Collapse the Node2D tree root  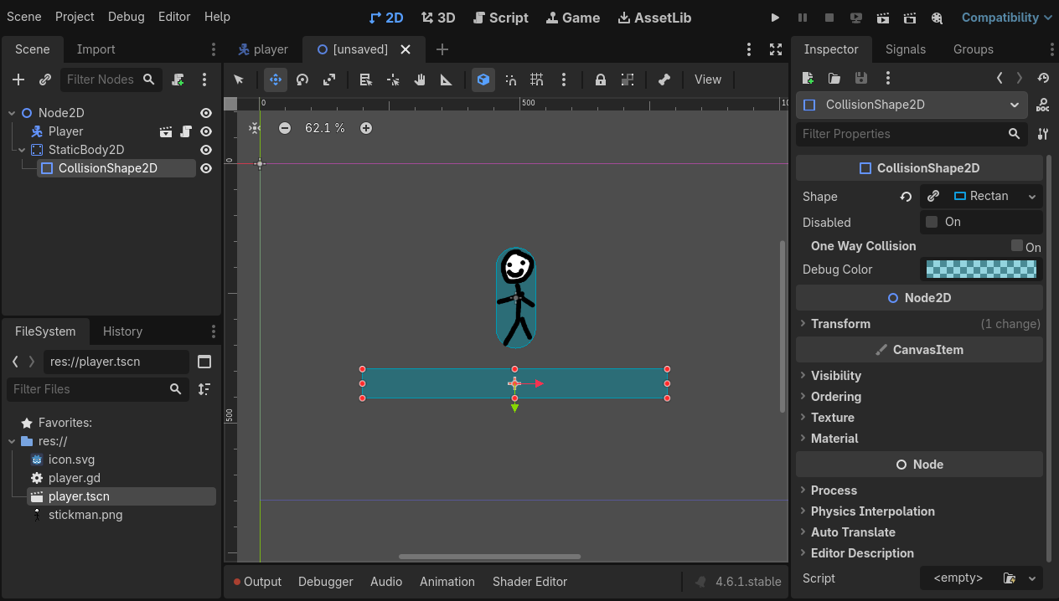[x=12, y=113]
